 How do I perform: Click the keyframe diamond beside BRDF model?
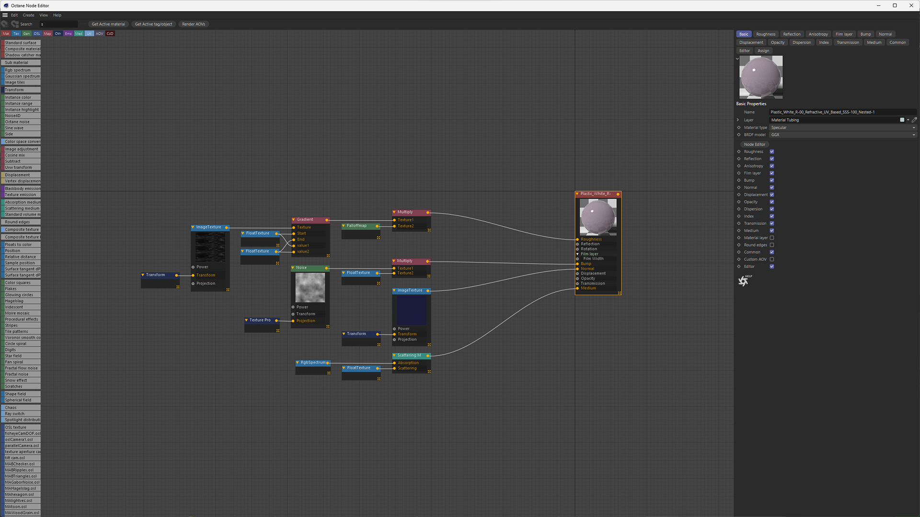[x=739, y=135]
